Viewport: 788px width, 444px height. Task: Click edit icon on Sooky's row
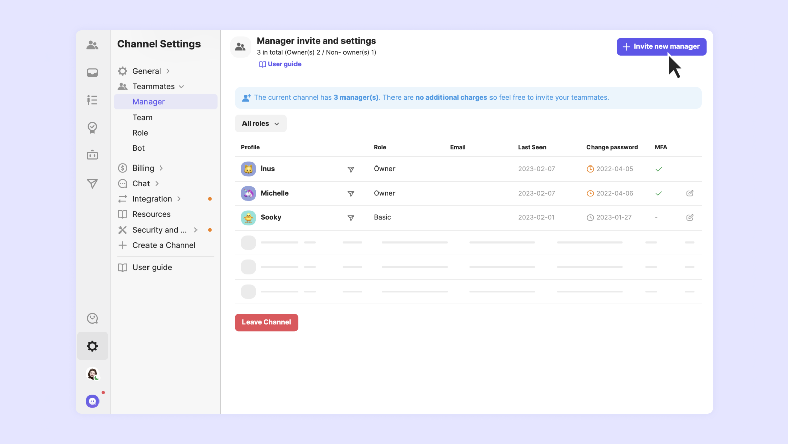(x=689, y=217)
